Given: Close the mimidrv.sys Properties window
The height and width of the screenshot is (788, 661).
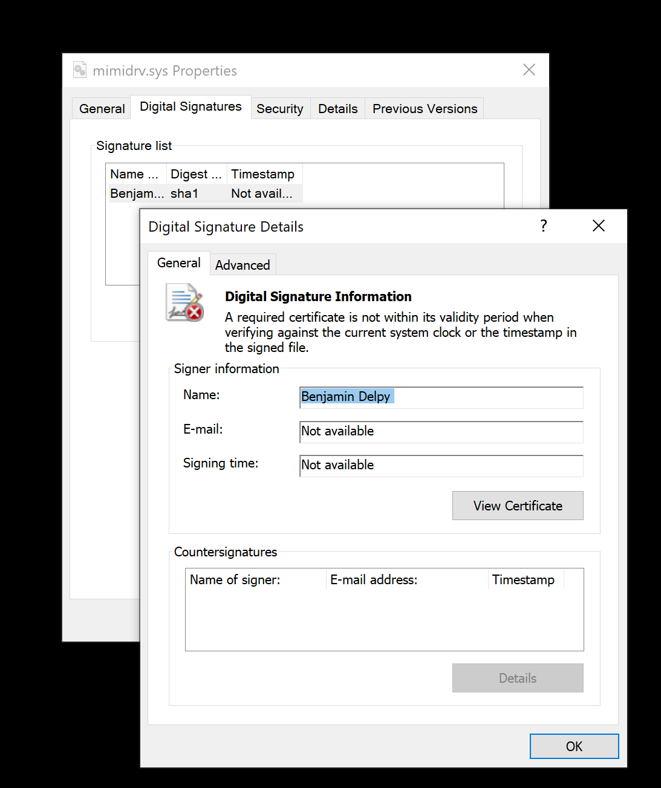Looking at the screenshot, I should 529,70.
